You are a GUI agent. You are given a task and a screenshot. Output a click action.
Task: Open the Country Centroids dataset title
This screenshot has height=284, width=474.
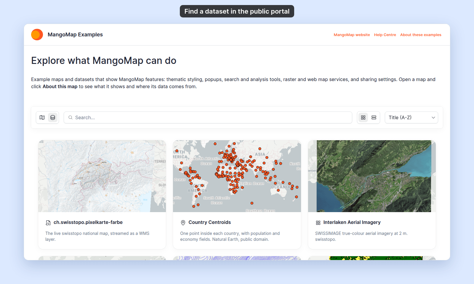click(210, 222)
